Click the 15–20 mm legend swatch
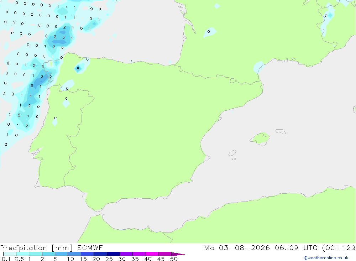The image size is (356, 261). [x=87, y=254]
